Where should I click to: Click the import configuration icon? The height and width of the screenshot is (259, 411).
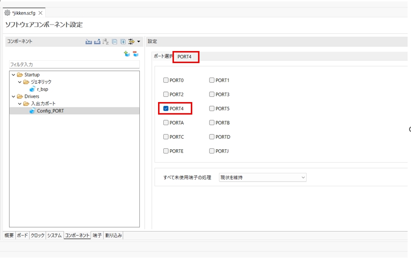[x=89, y=42]
